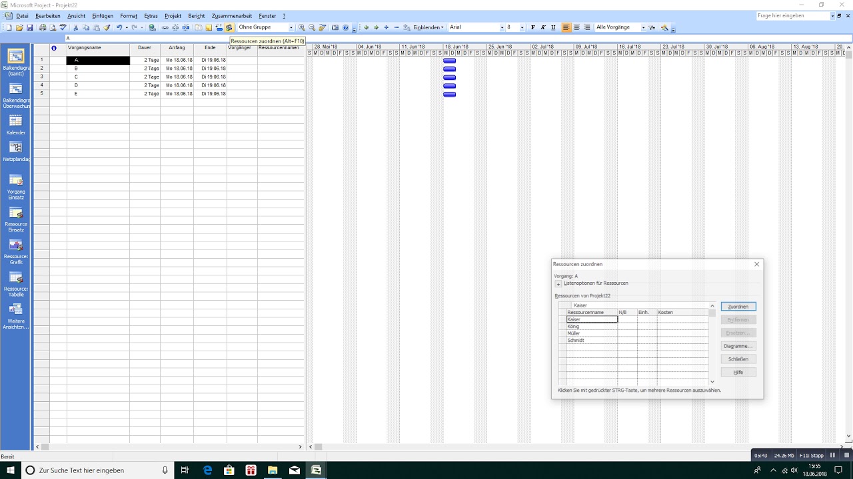
Task: Click the Schließen button in dialog
Action: tap(738, 359)
